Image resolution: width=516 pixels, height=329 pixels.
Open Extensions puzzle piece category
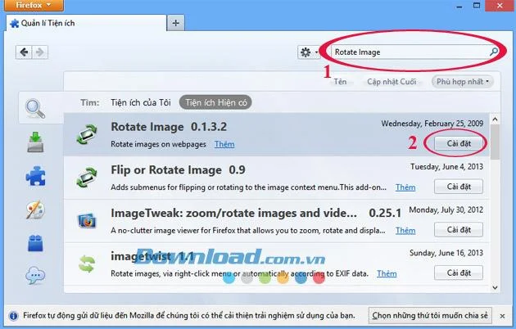click(35, 176)
